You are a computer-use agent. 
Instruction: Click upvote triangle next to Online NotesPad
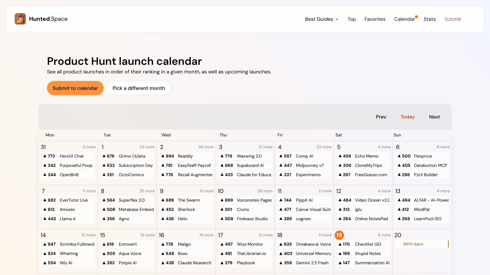coord(340,219)
